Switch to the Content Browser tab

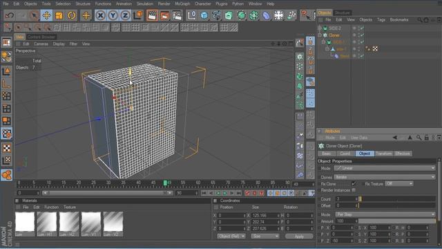pyautogui.click(x=41, y=37)
